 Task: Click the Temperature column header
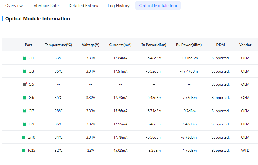point(59,45)
